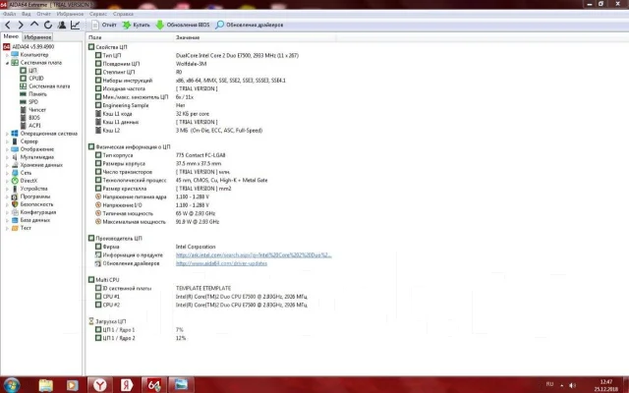This screenshot has height=393, width=629.
Task: Open the user silhouette toolbar icon
Action: pyautogui.click(x=62, y=25)
